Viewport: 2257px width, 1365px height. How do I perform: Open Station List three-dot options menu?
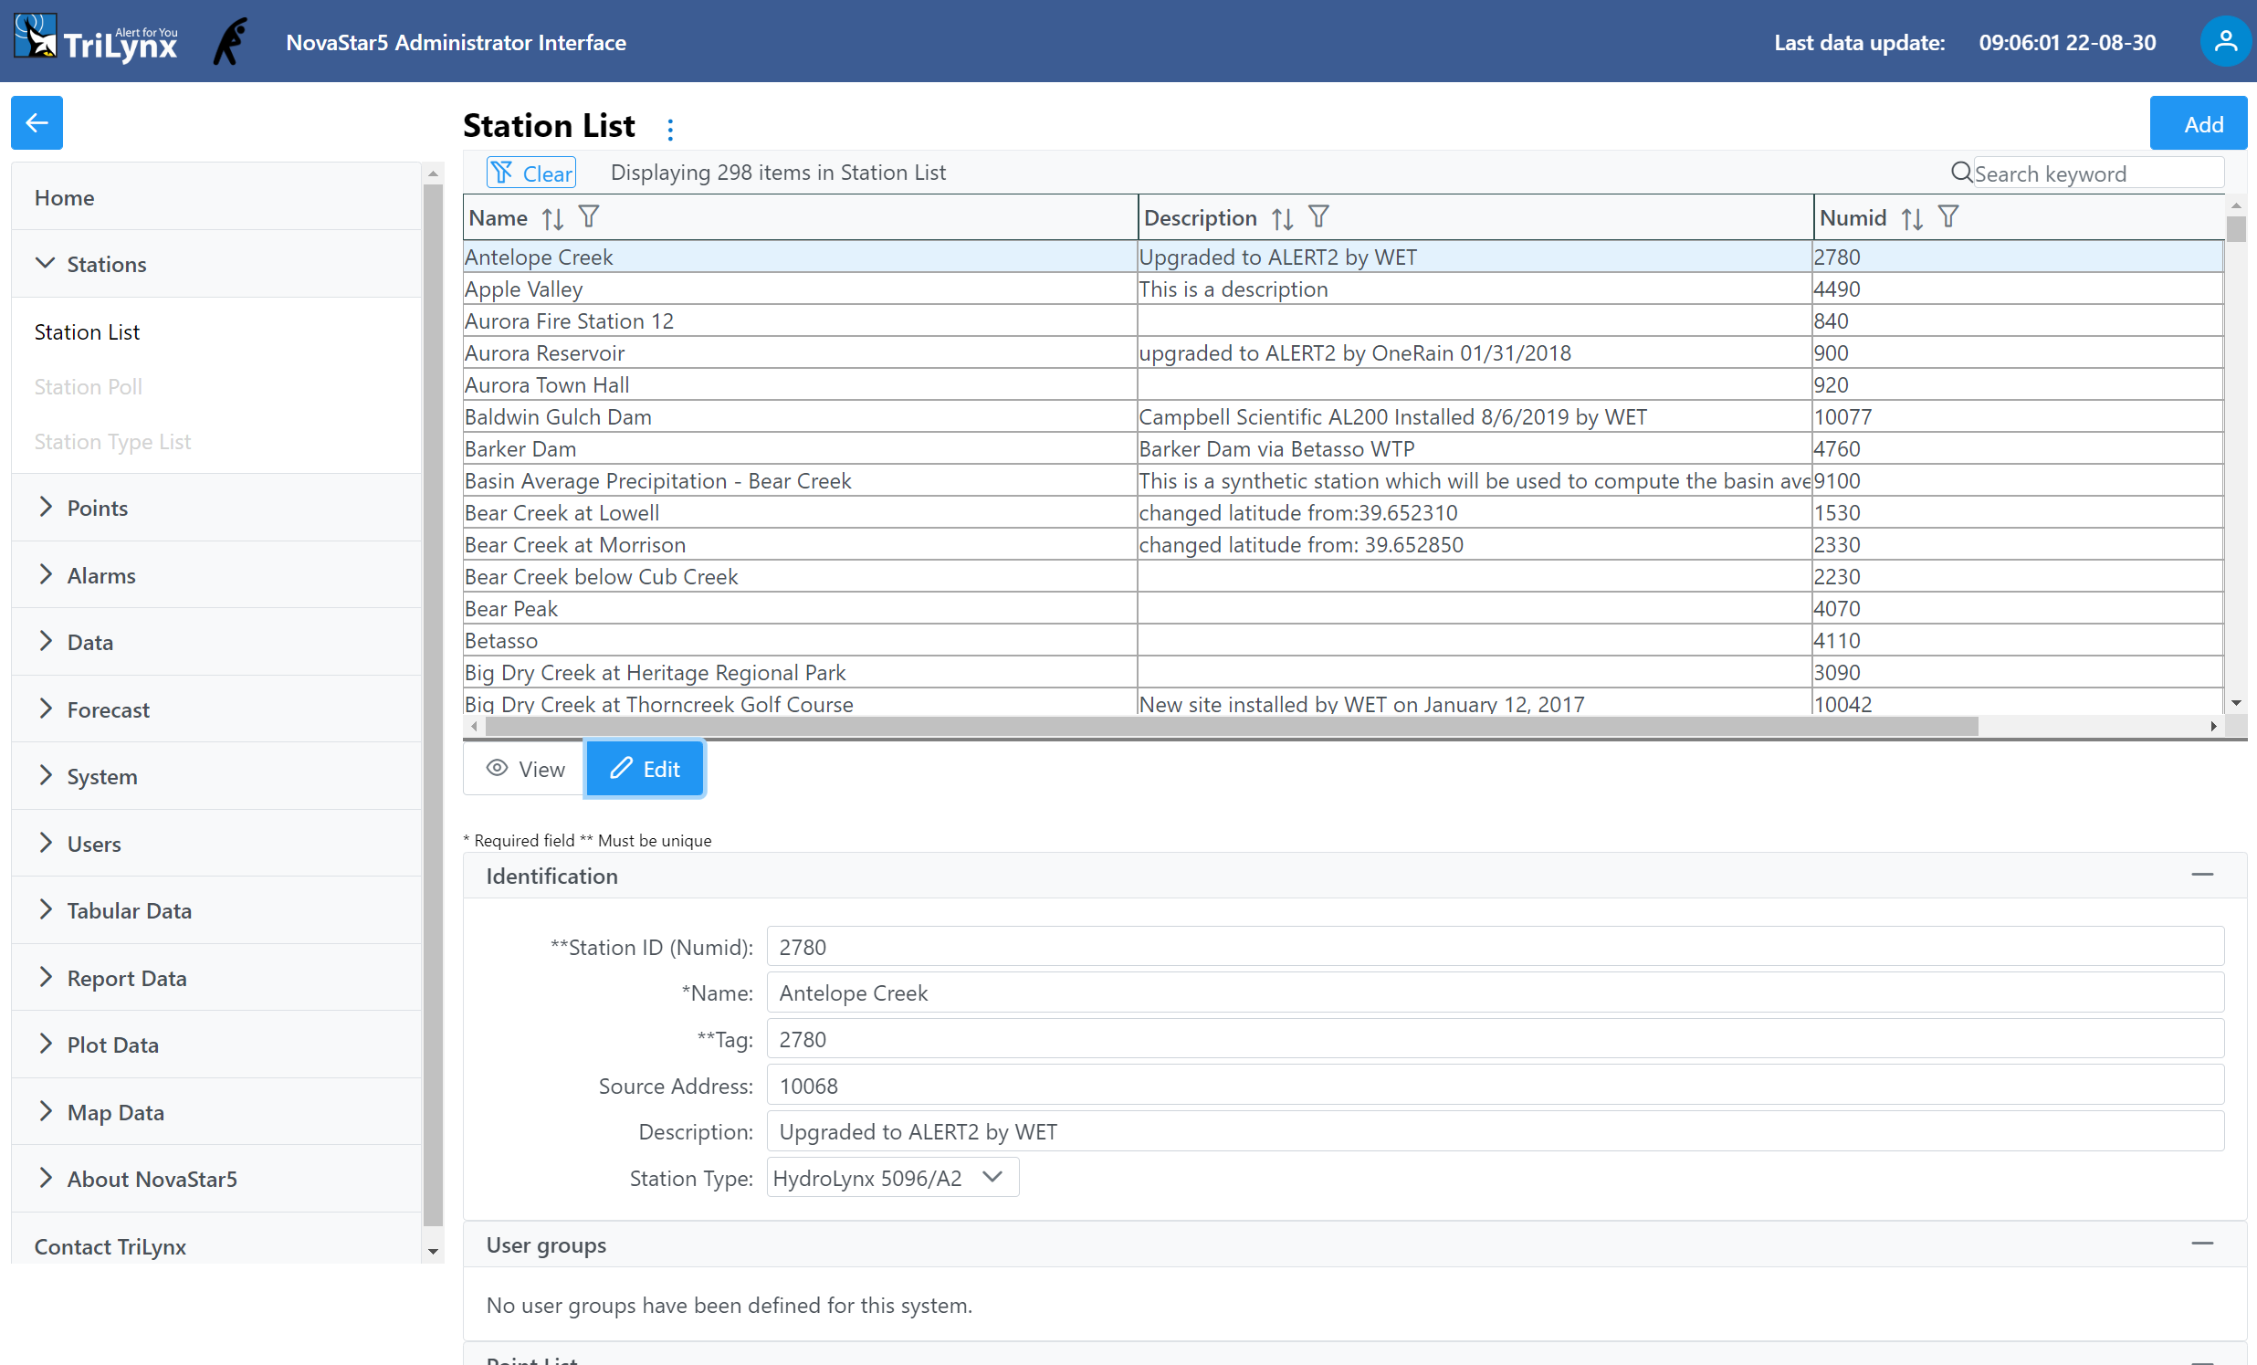pyautogui.click(x=670, y=129)
